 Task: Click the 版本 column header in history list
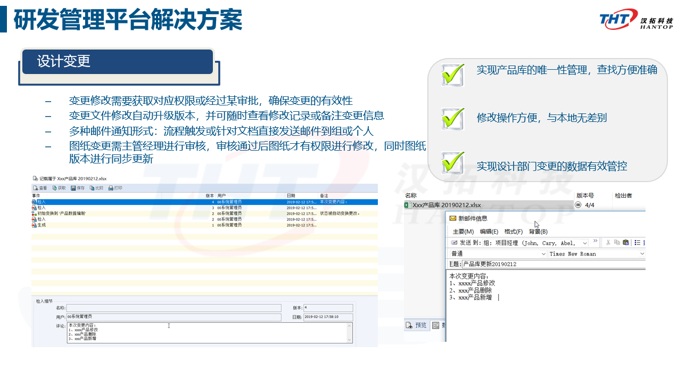210,196
